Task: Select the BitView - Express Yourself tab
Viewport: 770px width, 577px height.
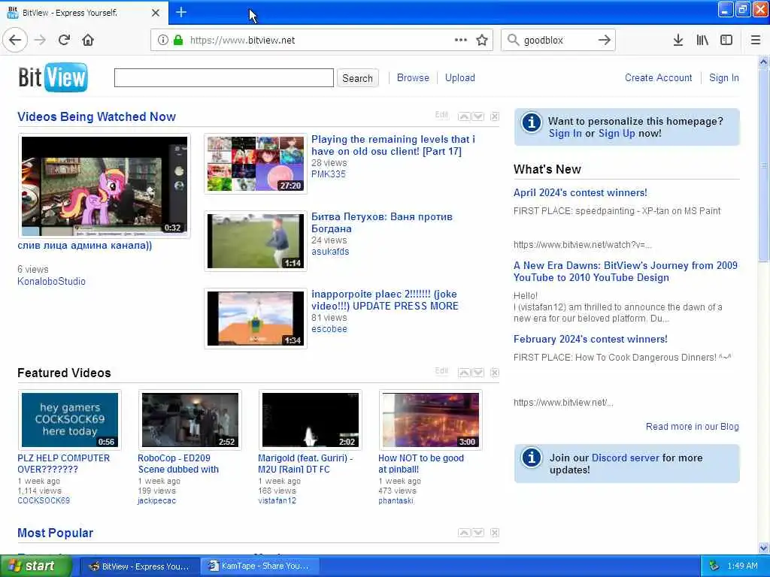Action: coord(83,13)
